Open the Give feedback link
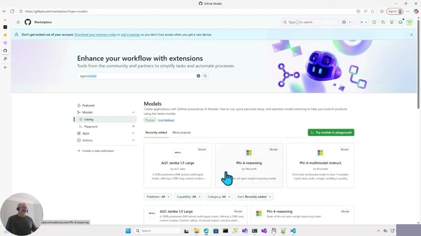Screen dimensions: 421x236 (166, 120)
